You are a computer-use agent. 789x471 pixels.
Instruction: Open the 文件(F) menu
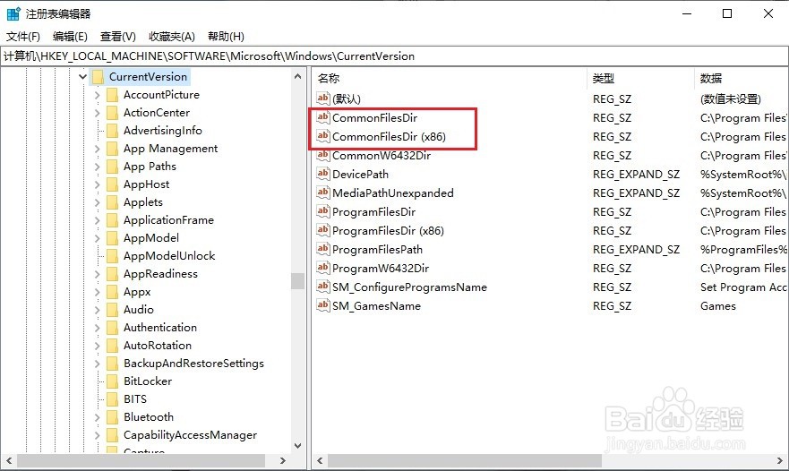[x=22, y=36]
